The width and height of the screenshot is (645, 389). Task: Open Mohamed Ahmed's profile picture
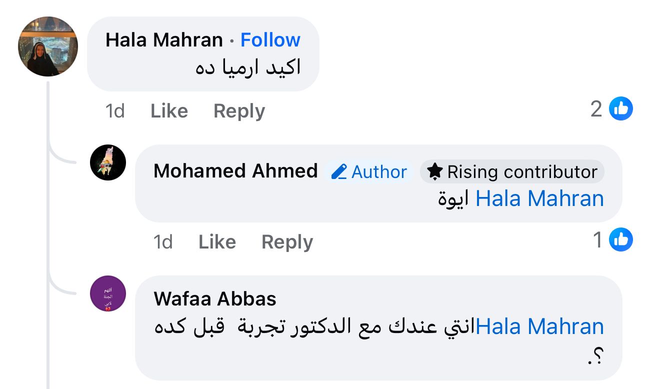point(108,163)
